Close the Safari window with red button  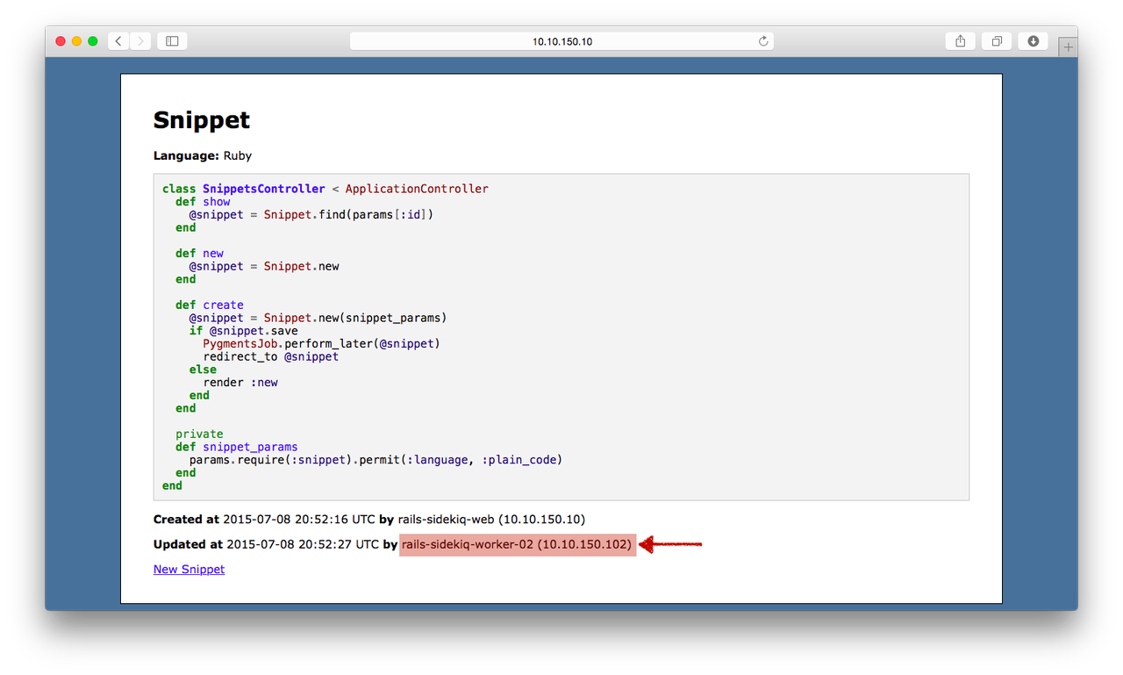[x=61, y=41]
